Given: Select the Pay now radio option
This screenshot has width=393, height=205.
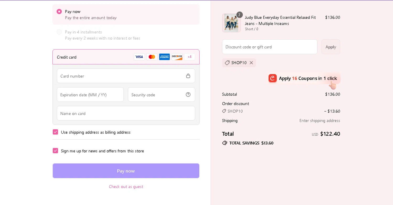Looking at the screenshot, I should click(x=59, y=12).
